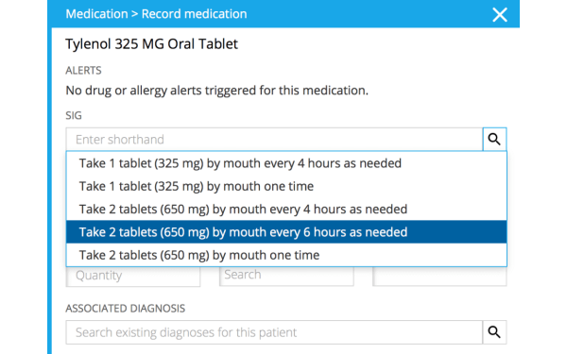Viewport: 567px width, 354px height.
Task: Pick 2 tablets every 4 hours as needed
Action: tap(286, 210)
